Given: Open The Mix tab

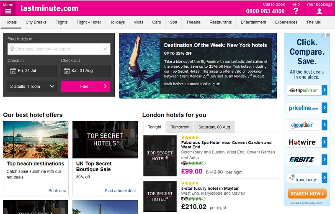Looking at the screenshot, I should (x=314, y=23).
